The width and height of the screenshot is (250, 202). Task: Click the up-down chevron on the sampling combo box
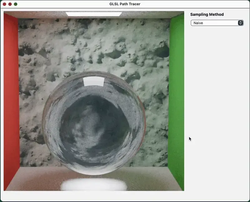(x=240, y=23)
